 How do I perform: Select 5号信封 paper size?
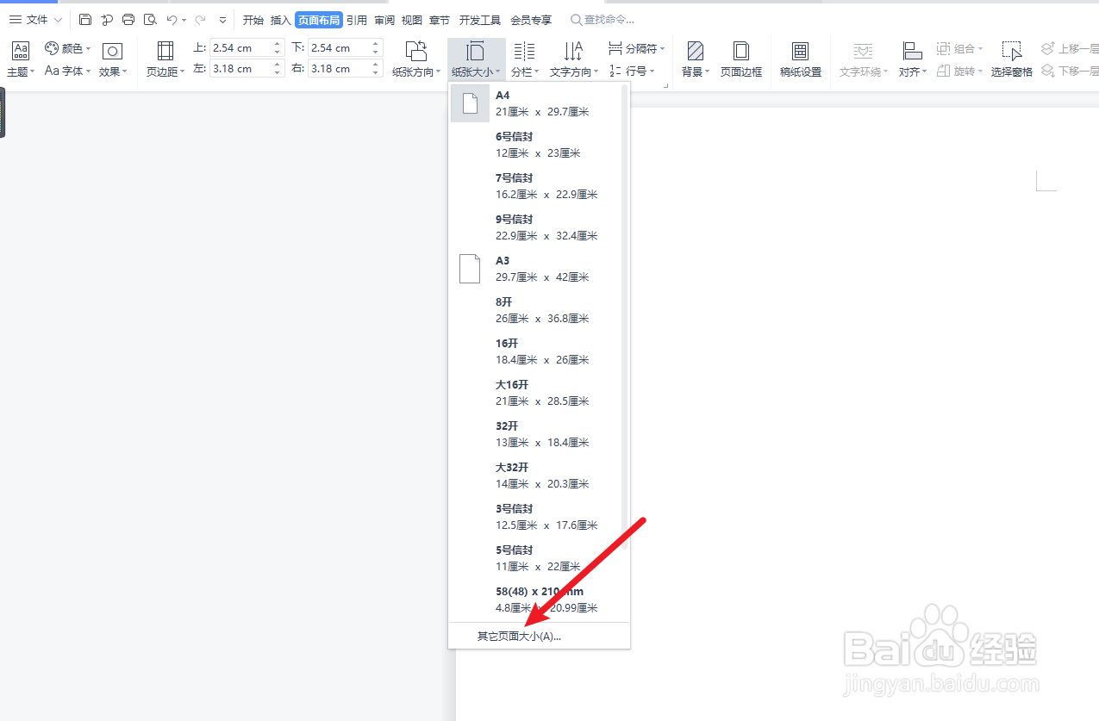point(535,558)
